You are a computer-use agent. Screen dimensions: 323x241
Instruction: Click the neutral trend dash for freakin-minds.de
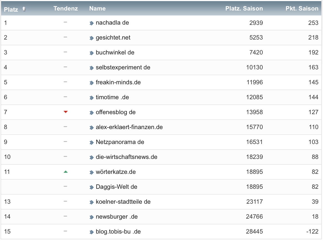tap(65, 82)
